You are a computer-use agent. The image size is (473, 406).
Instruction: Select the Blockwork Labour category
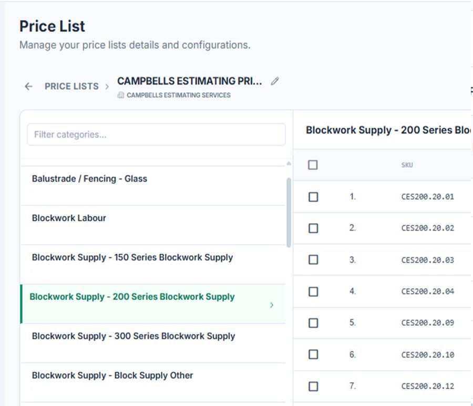tap(152, 225)
